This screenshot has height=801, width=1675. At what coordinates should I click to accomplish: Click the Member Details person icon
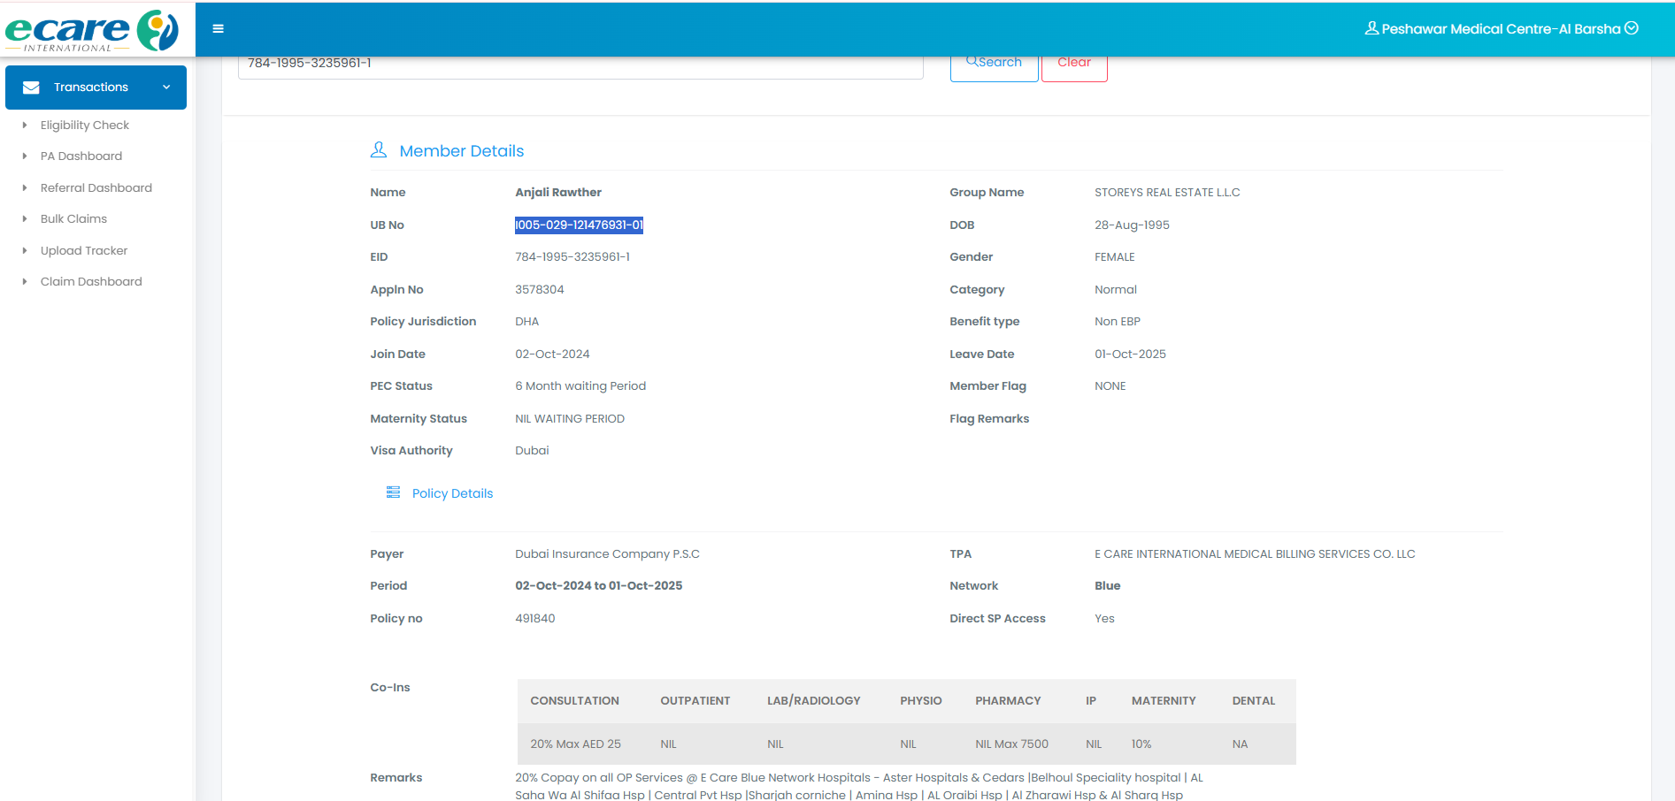click(379, 150)
